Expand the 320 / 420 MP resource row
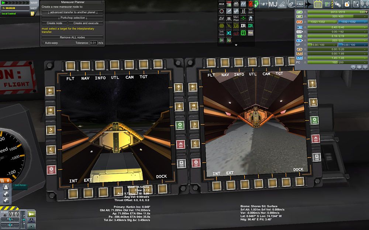The height and width of the screenshot is (230, 369). 338,17
